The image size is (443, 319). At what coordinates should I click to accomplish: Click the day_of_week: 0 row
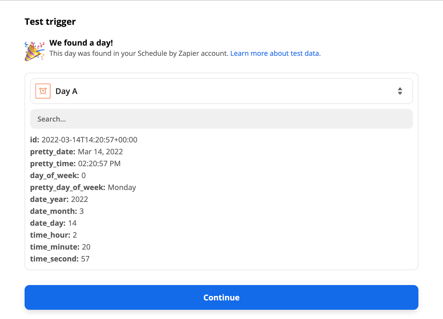pos(58,175)
